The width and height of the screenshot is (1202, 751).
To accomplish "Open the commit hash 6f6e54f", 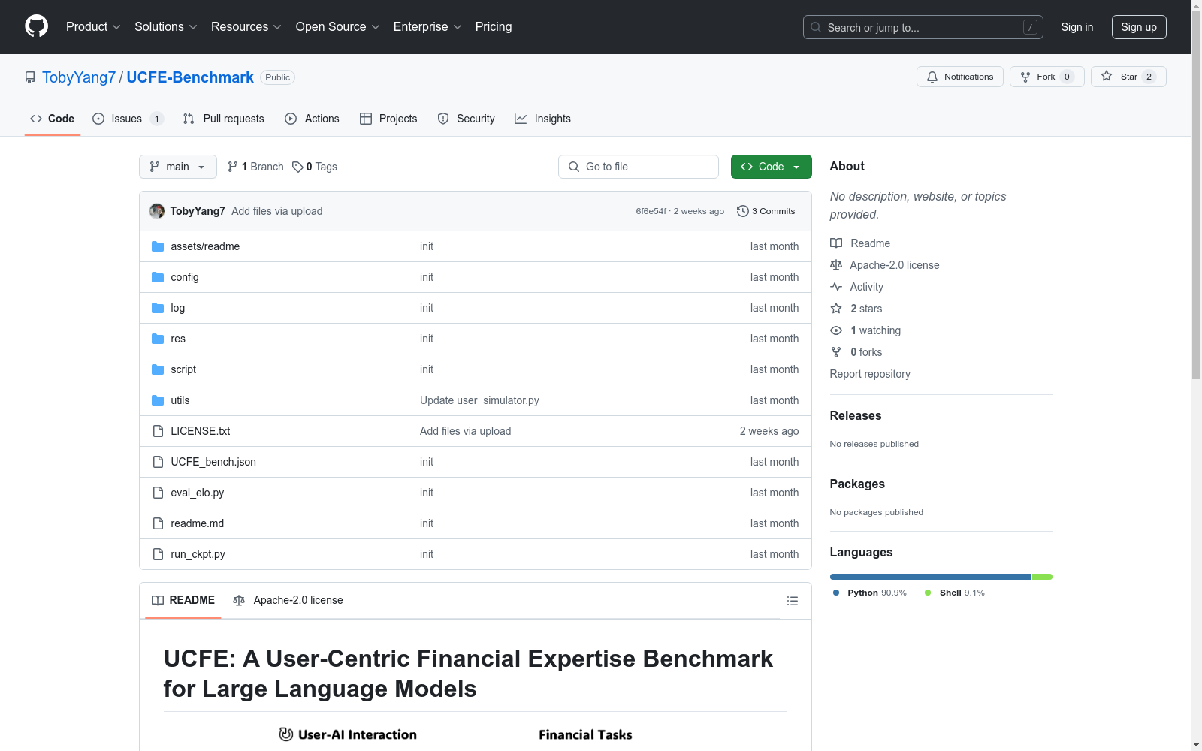I will (651, 211).
